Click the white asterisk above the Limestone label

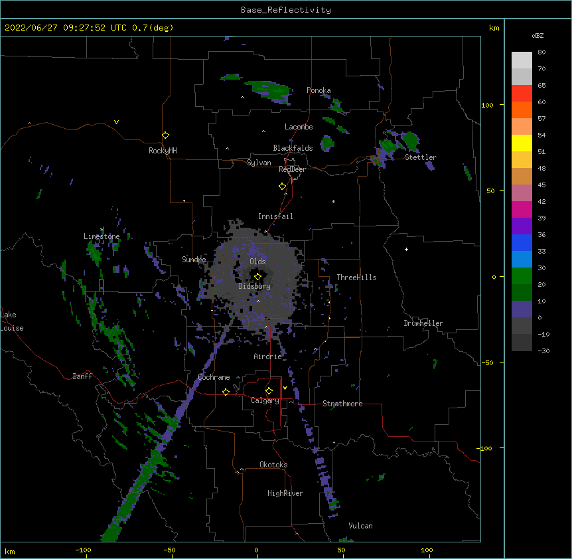coord(102,230)
